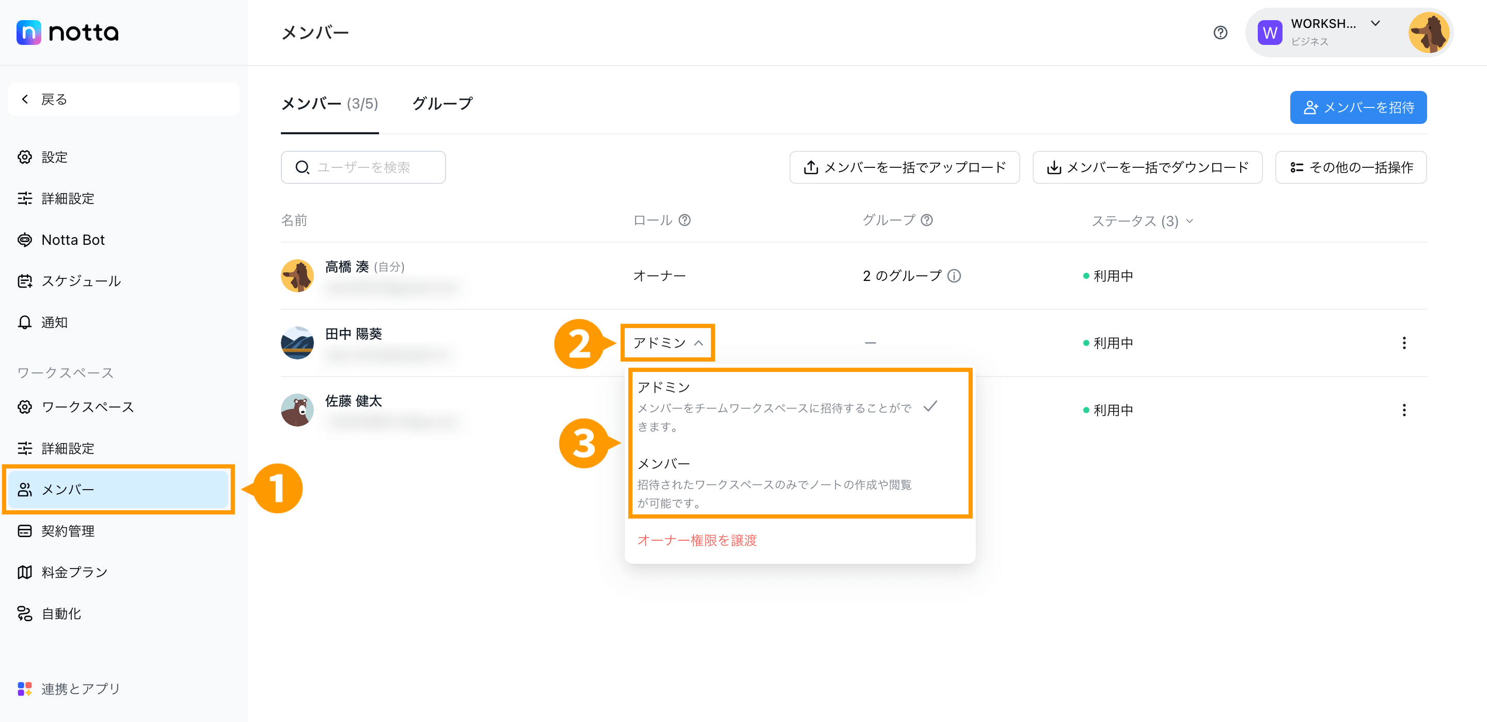Image resolution: width=1487 pixels, height=722 pixels.
Task: Click the avatar of 田中 陽葵
Action: (297, 342)
